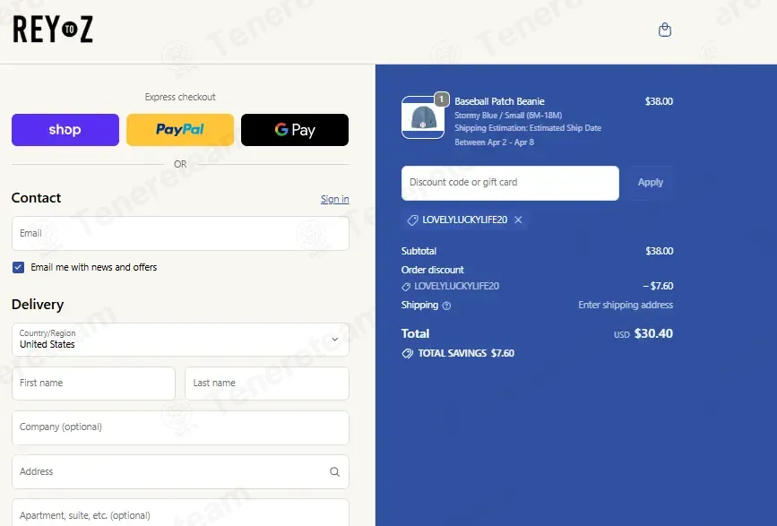Click the Baseball Patch Beanie thumbnail

[x=423, y=117]
